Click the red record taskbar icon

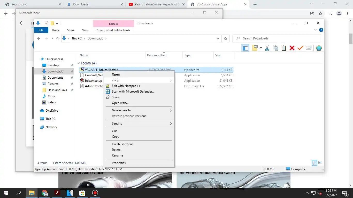(x=95, y=193)
